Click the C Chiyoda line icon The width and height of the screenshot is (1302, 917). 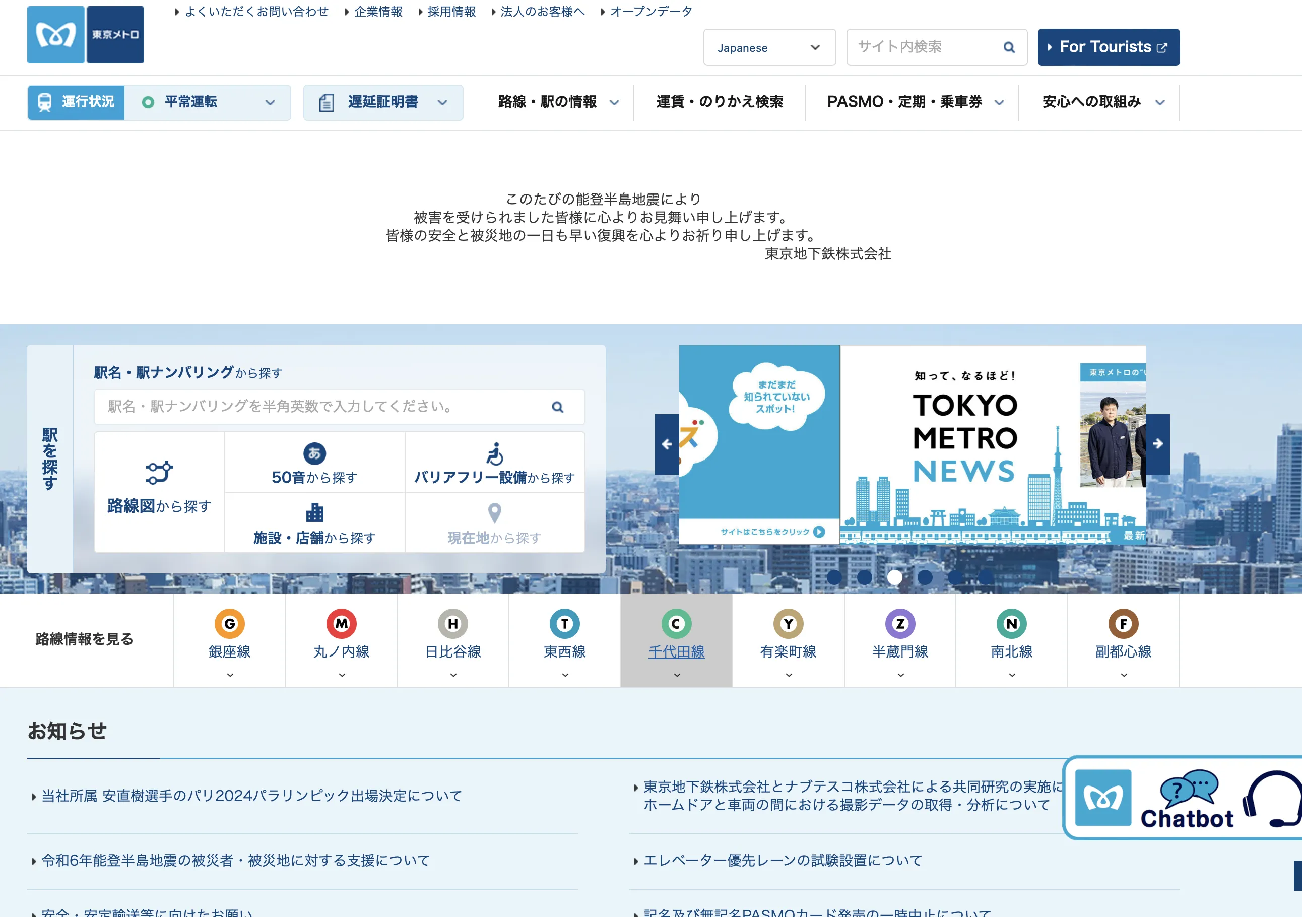(x=677, y=624)
